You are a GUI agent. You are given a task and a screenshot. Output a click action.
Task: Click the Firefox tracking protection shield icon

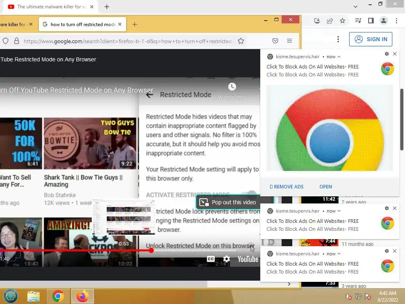pyautogui.click(x=6, y=41)
